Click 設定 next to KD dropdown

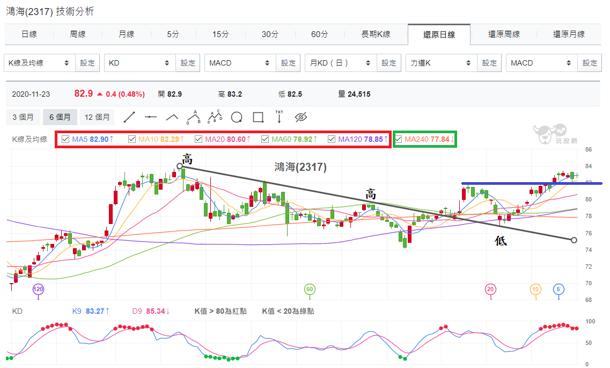(x=188, y=63)
